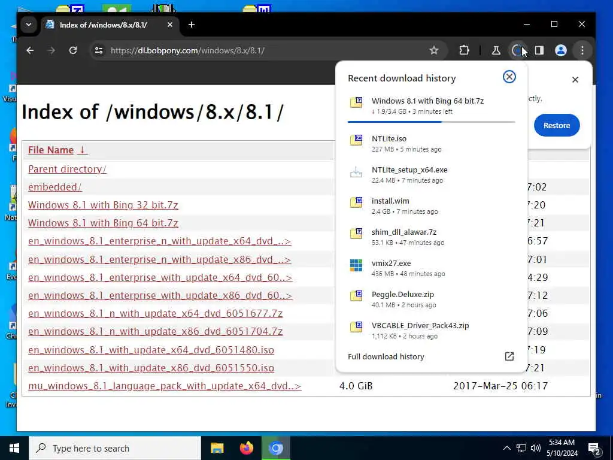The height and width of the screenshot is (460, 613).
Task: Open NTLite_setup_x64.exe download entry
Action: point(431,175)
